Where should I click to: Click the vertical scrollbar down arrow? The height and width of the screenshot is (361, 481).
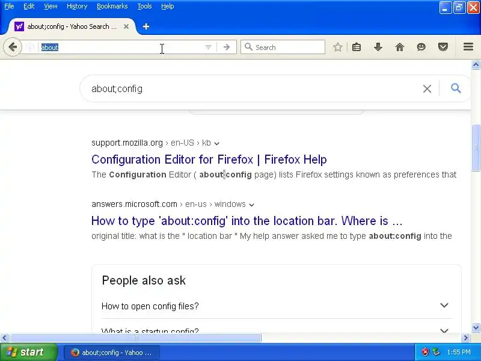(476, 327)
